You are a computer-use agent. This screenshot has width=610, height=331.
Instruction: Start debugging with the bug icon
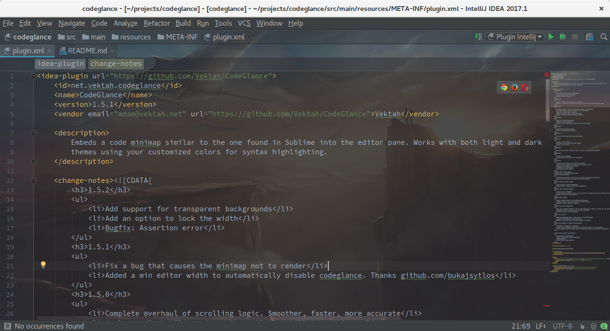pyautogui.click(x=562, y=37)
